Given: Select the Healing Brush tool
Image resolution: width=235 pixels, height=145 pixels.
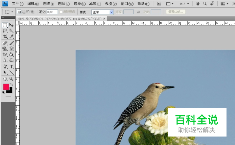Looking at the screenshot, I should point(5,43).
